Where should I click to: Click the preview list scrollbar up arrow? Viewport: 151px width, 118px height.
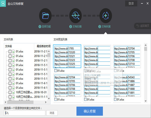(x=146, y=45)
